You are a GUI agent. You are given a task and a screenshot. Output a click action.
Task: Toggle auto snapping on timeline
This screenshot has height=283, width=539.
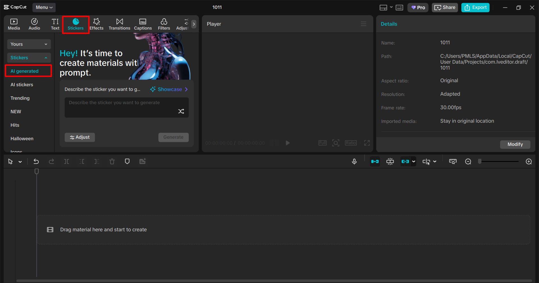tap(390, 162)
